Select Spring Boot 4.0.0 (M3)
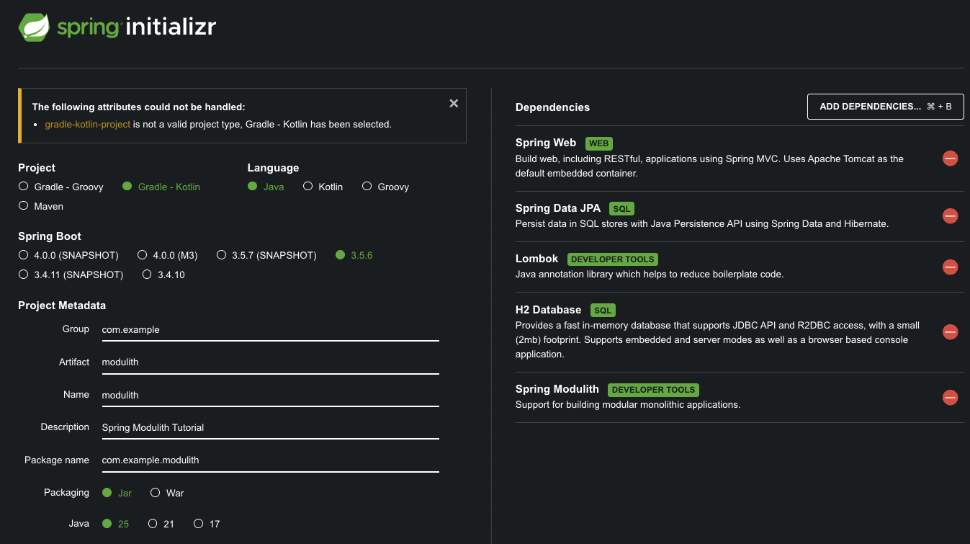The image size is (970, 544). (x=143, y=255)
